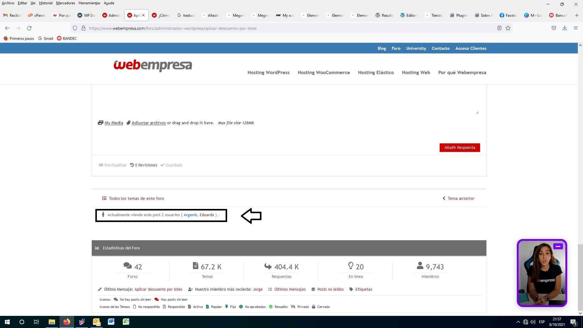Open File Explorer from taskbar
Image resolution: width=583 pixels, height=328 pixels.
click(x=52, y=322)
